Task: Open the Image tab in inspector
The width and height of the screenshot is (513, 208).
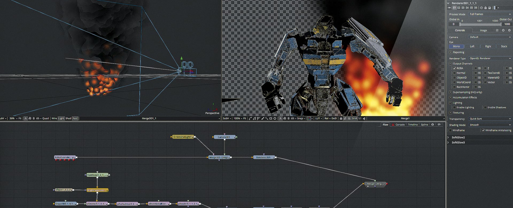Action: tap(483, 30)
